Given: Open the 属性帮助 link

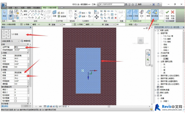Looking at the screenshot, I should [5, 106].
